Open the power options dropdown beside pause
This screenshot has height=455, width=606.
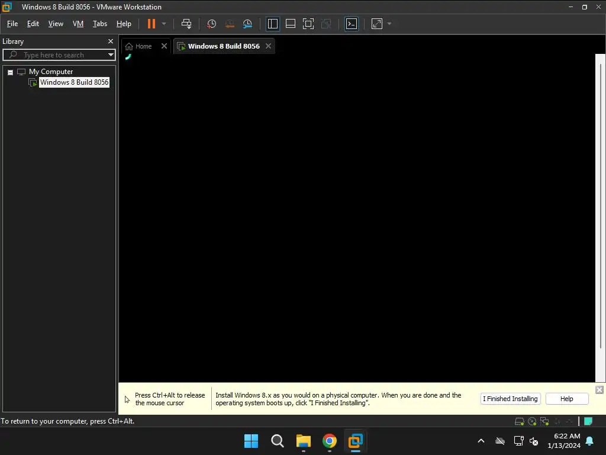(164, 24)
